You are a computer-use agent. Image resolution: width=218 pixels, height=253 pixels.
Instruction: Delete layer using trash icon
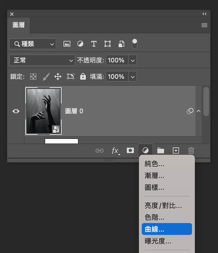191,151
